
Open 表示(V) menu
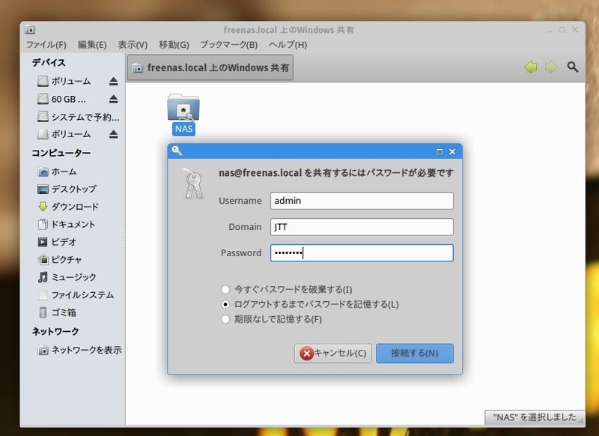coord(133,45)
